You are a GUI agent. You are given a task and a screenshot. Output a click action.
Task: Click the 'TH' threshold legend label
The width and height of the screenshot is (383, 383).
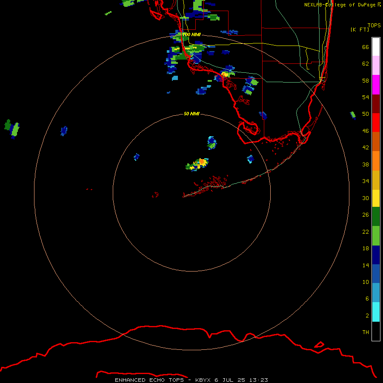pos(366,332)
